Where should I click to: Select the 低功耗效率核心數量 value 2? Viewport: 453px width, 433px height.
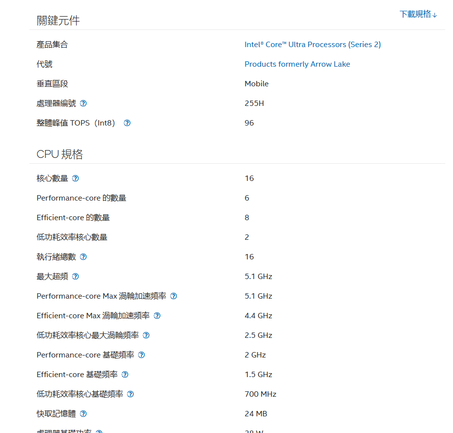coord(247,237)
